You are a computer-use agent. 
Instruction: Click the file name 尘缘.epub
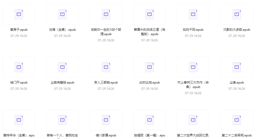coord(237,83)
